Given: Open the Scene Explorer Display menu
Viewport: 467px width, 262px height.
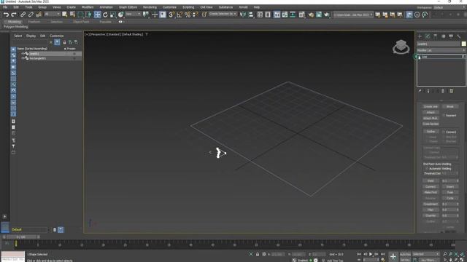Looking at the screenshot, I should 31,36.
